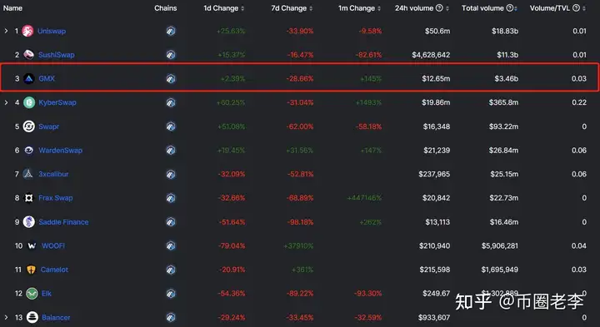Click the KyberSwap green logo icon
This screenshot has height=327, width=600.
(29, 102)
